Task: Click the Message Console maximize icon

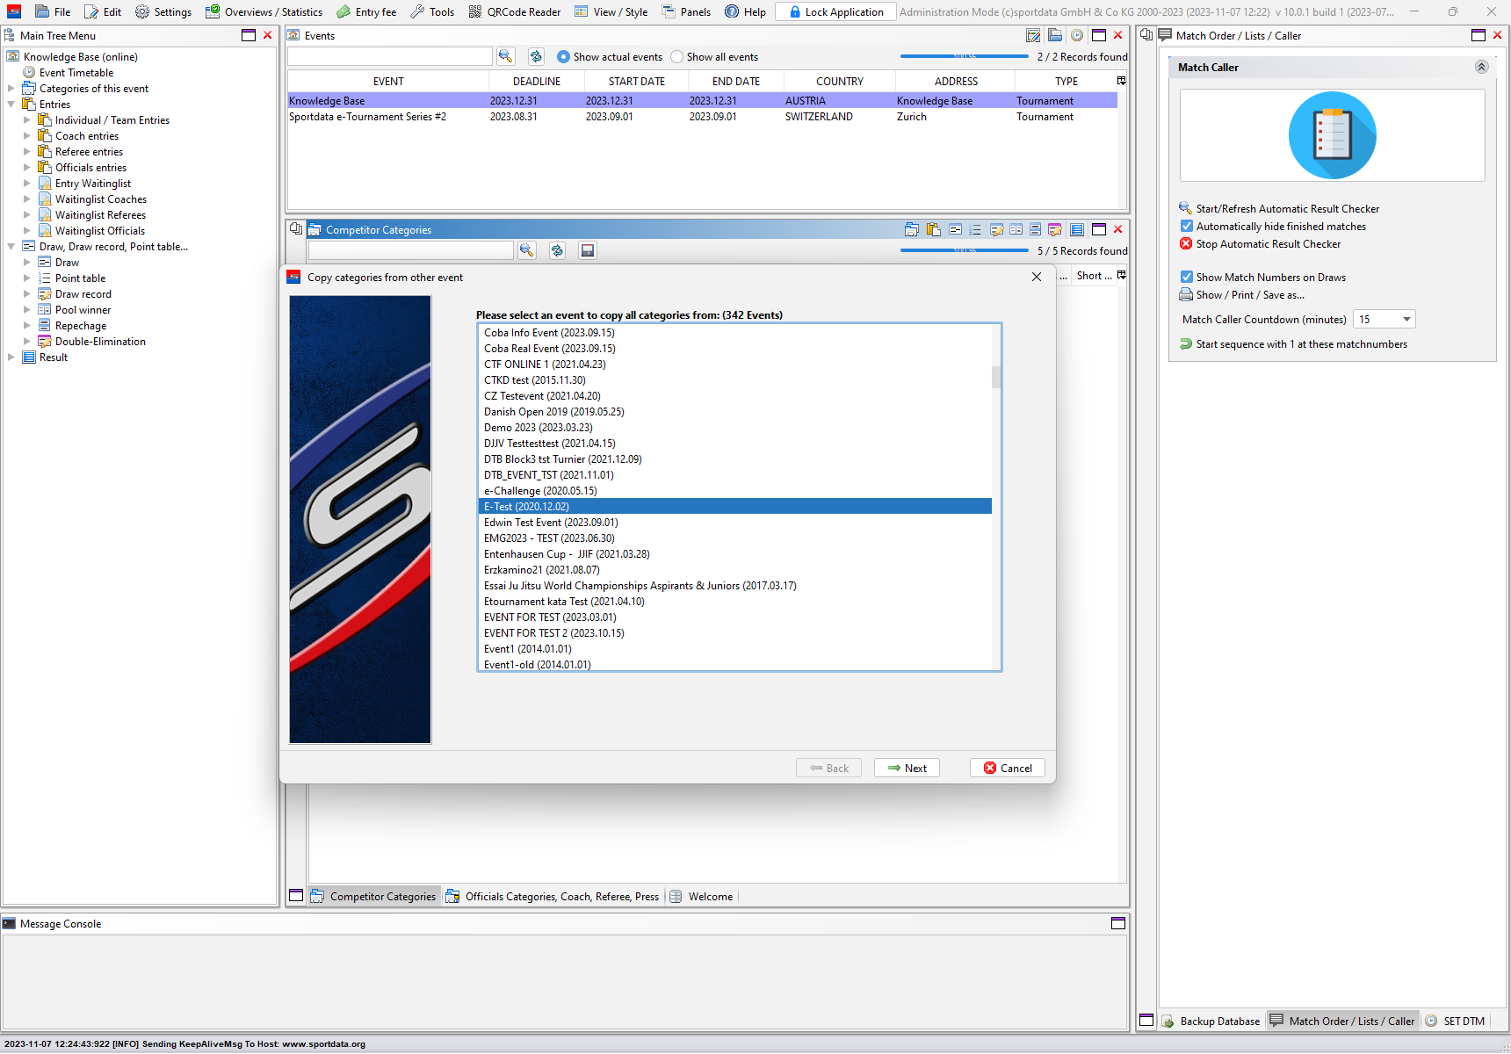Action: [1118, 923]
